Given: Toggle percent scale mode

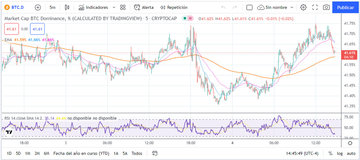Looking at the screenshot, I should (330, 153).
